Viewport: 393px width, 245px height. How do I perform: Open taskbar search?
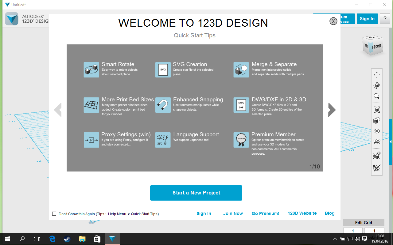22,239
